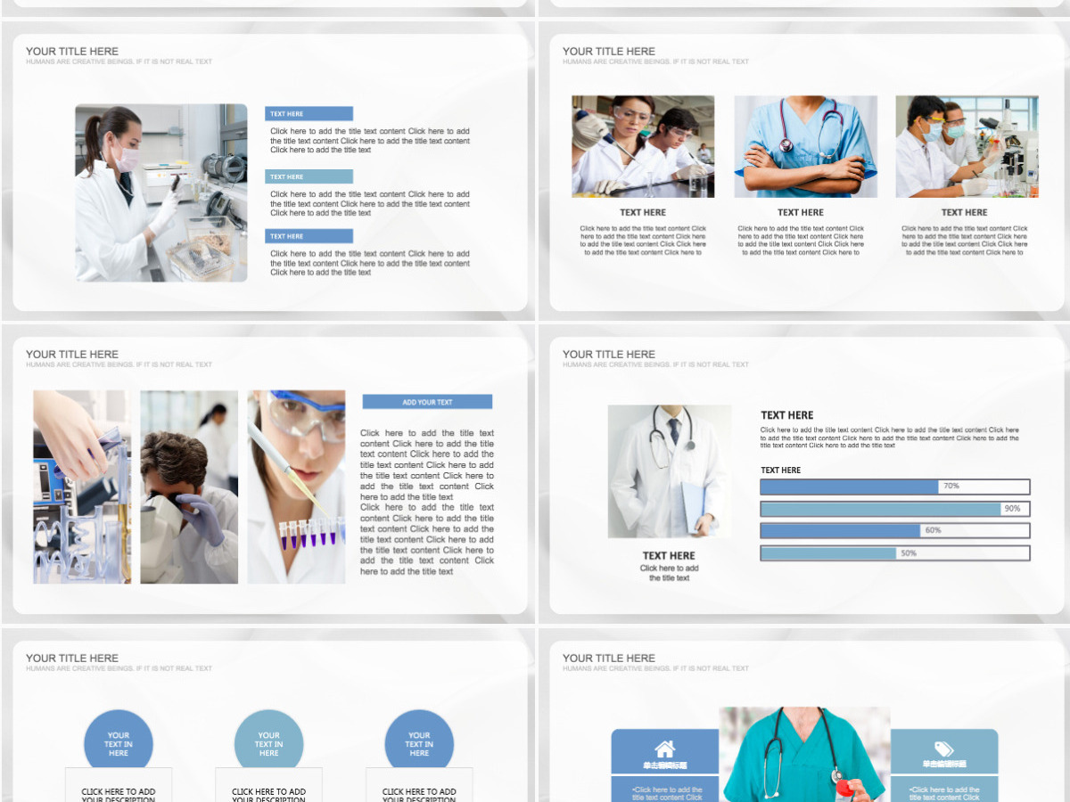The image size is (1070, 802).
Task: Select photo of doctor holding blue folder
Action: (x=670, y=471)
